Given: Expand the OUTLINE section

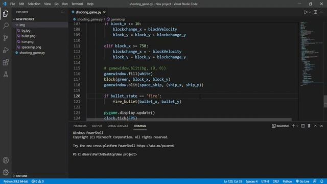Looking at the screenshot, I should point(40,176).
